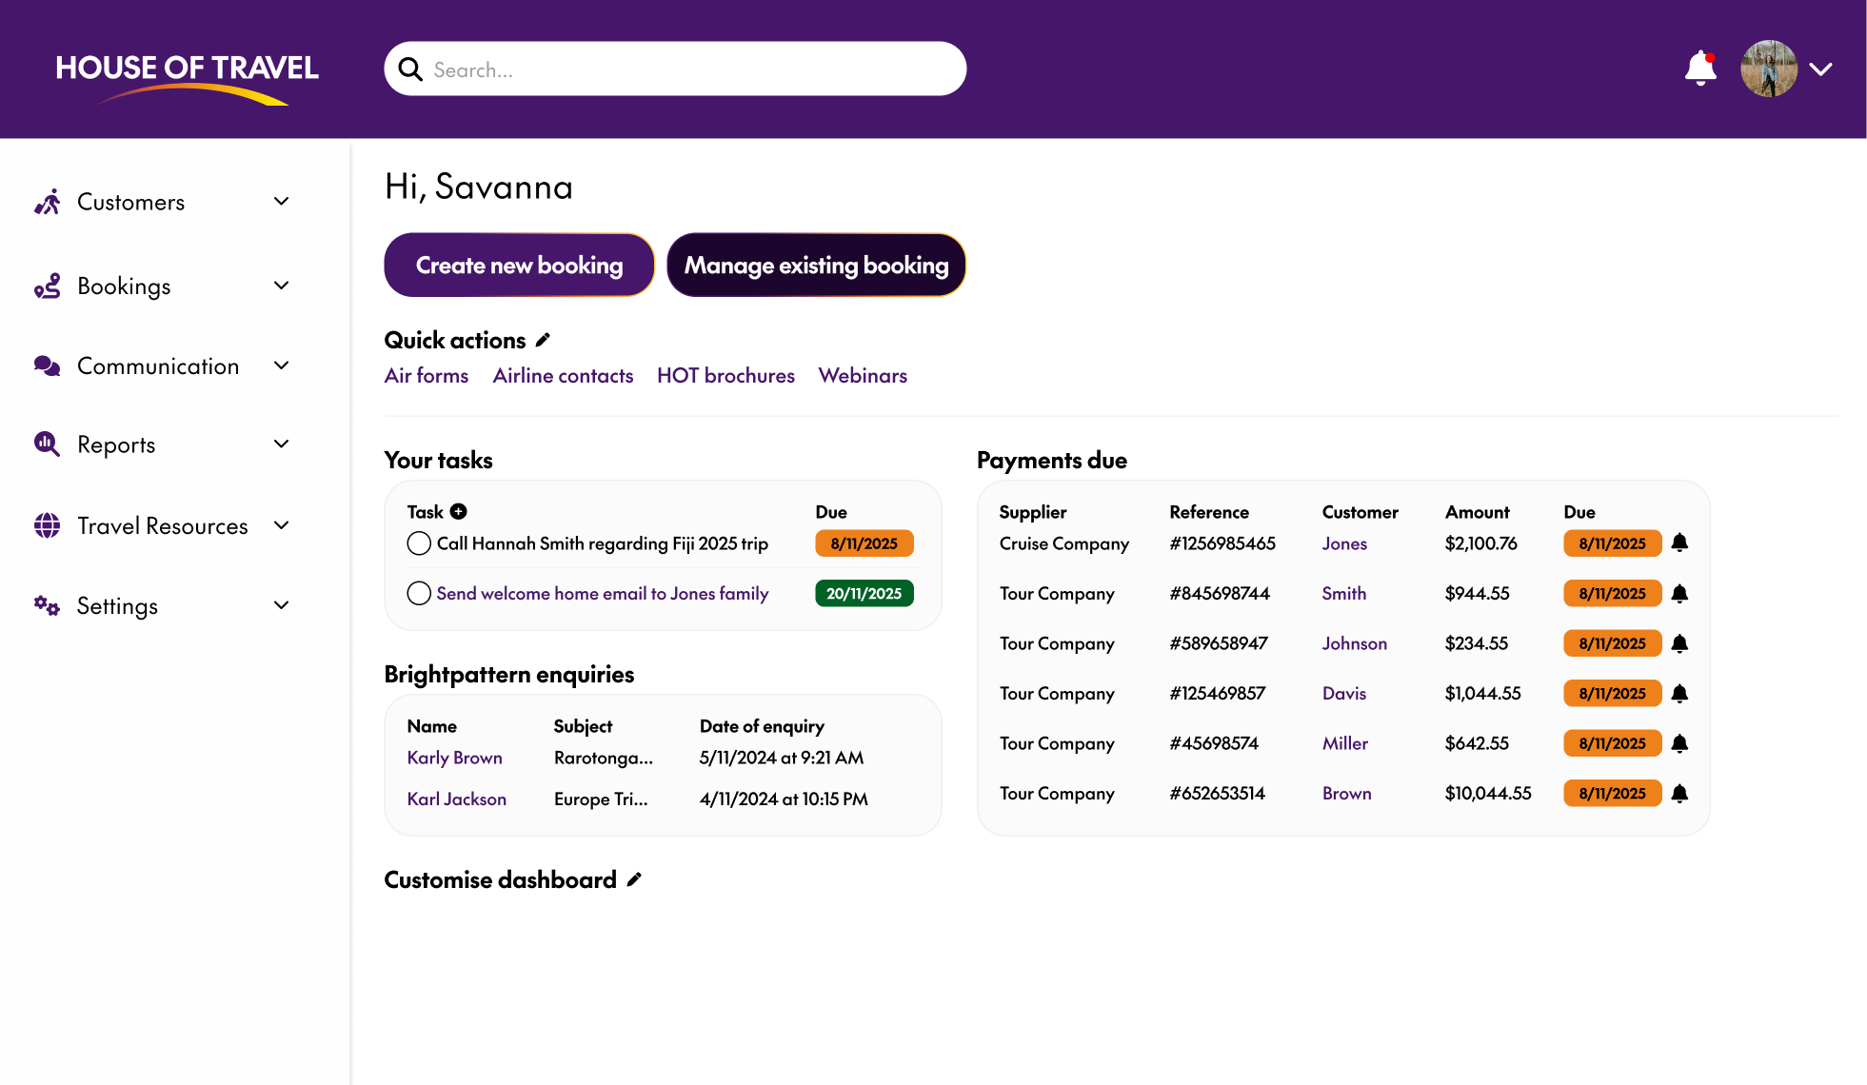The height and width of the screenshot is (1085, 1867).
Task: Open Customers in the sidebar
Action: [130, 202]
